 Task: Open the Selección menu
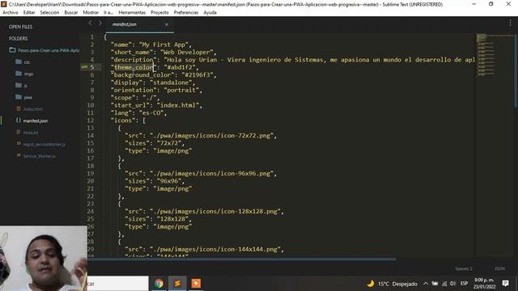(49, 13)
